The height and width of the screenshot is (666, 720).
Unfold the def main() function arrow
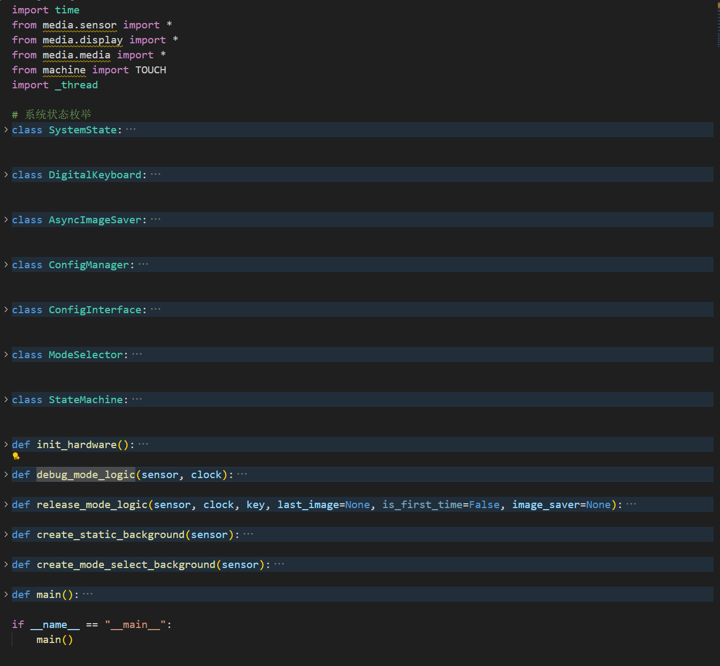[6, 594]
